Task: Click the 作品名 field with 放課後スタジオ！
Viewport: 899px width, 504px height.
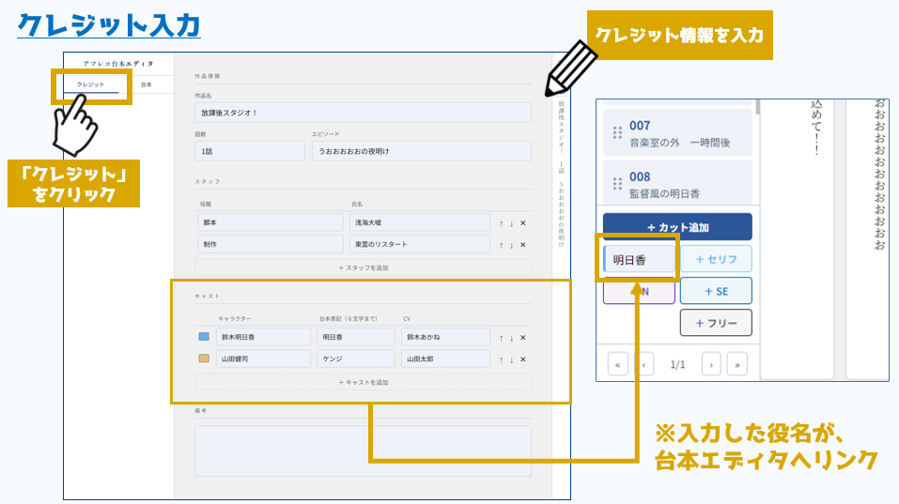Action: [x=363, y=113]
